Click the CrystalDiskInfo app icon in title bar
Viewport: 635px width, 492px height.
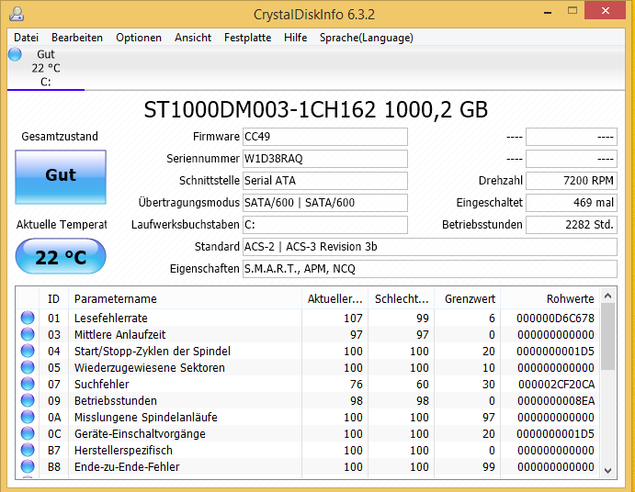pos(17,14)
